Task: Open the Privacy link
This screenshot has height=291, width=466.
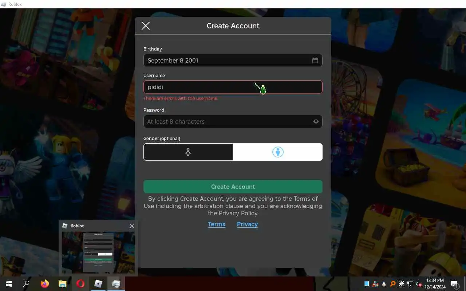Action: (x=247, y=224)
